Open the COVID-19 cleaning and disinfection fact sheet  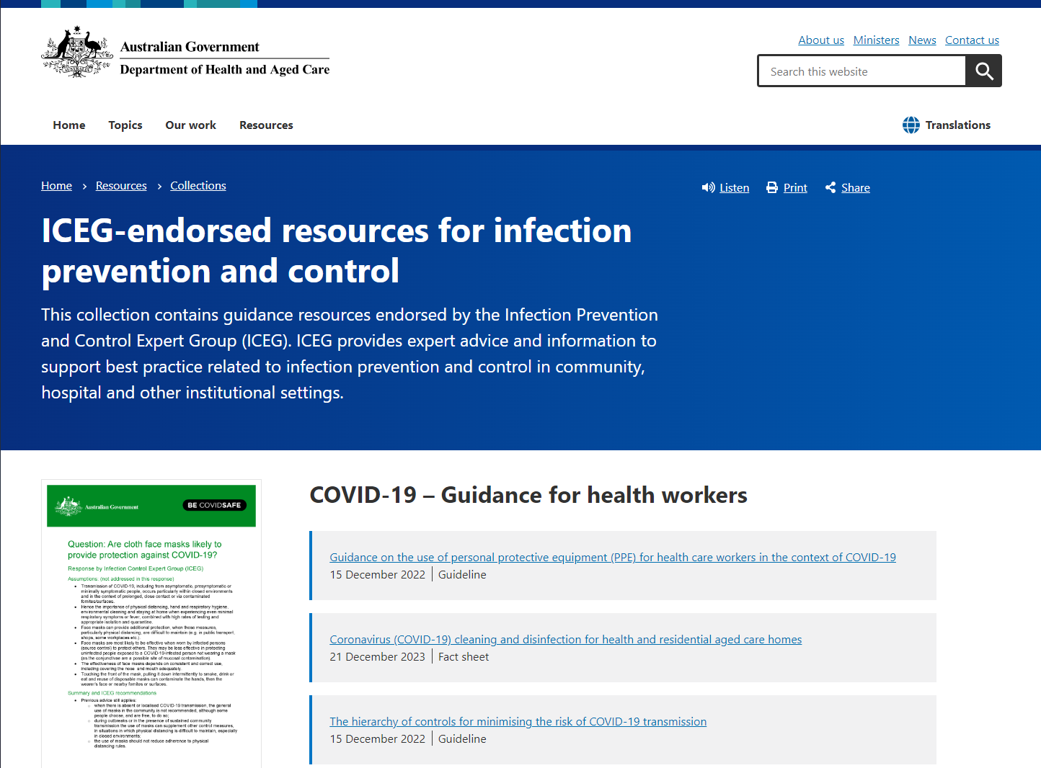coord(566,639)
